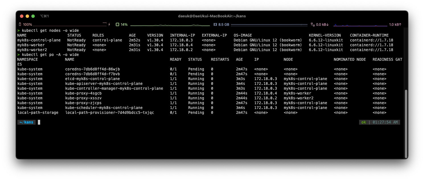Click the RESTARTS column header

220,59
